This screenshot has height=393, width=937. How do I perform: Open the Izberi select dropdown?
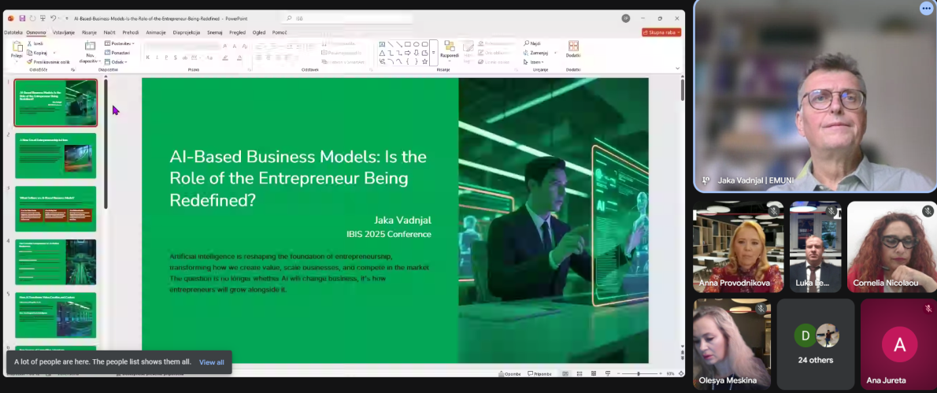(535, 61)
